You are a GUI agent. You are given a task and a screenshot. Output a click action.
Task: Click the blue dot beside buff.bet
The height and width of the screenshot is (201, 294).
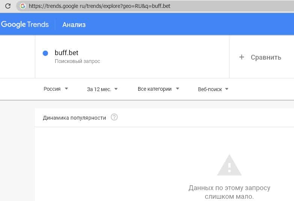click(x=45, y=53)
